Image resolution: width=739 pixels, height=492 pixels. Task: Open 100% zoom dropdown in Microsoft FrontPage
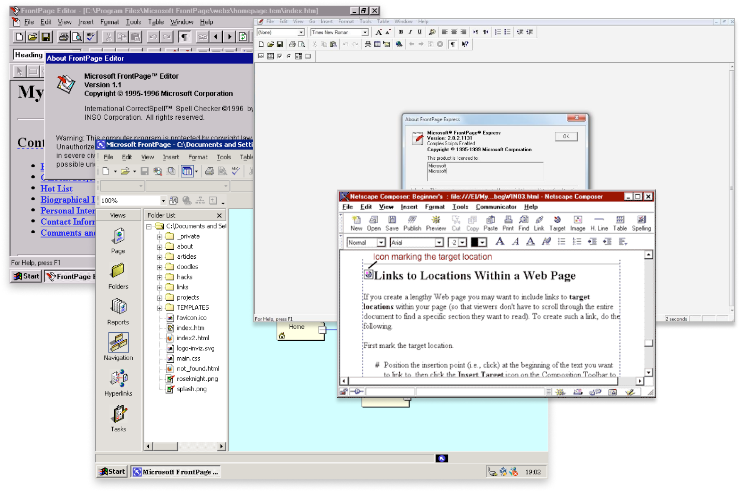tap(163, 201)
